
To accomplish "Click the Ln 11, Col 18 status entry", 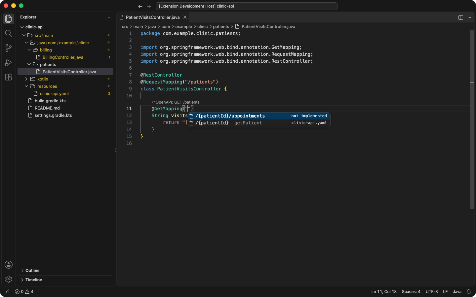I will pos(384,292).
